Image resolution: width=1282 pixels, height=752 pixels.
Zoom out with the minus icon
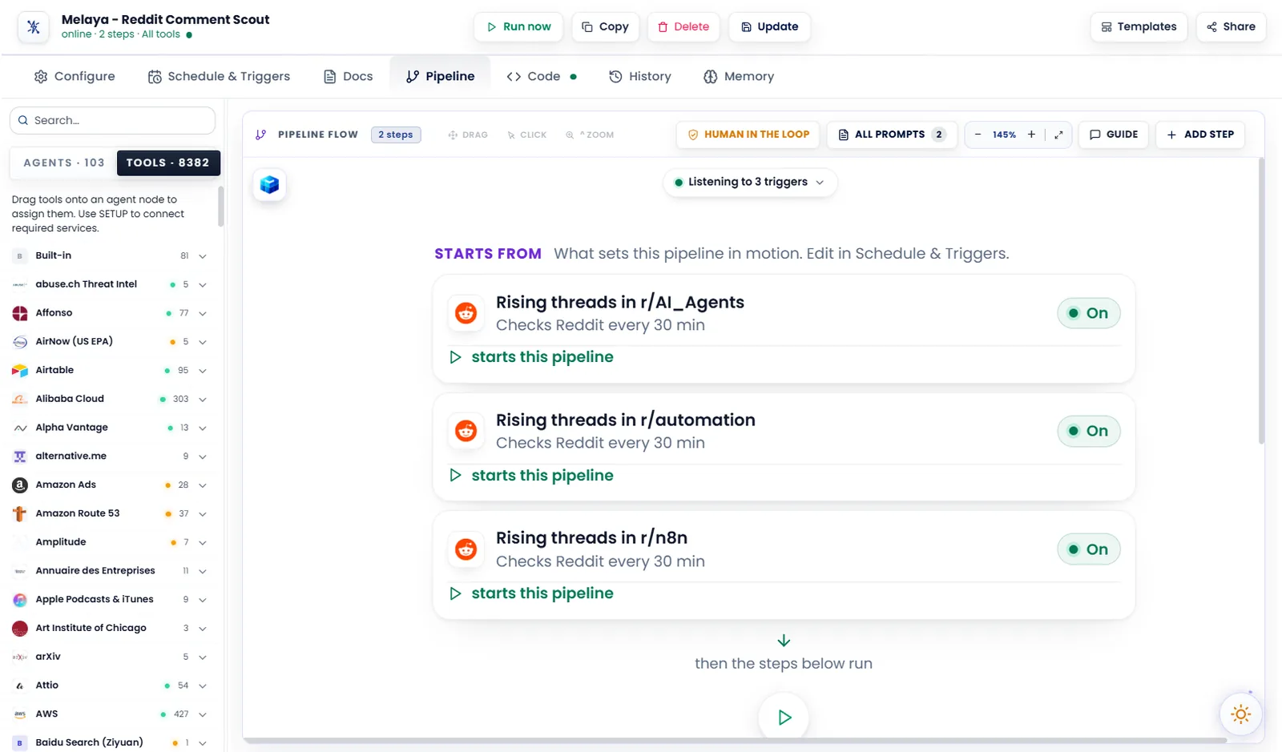978,135
